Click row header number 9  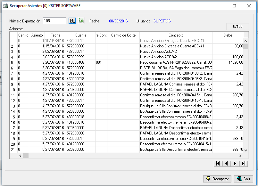[x=14, y=84]
